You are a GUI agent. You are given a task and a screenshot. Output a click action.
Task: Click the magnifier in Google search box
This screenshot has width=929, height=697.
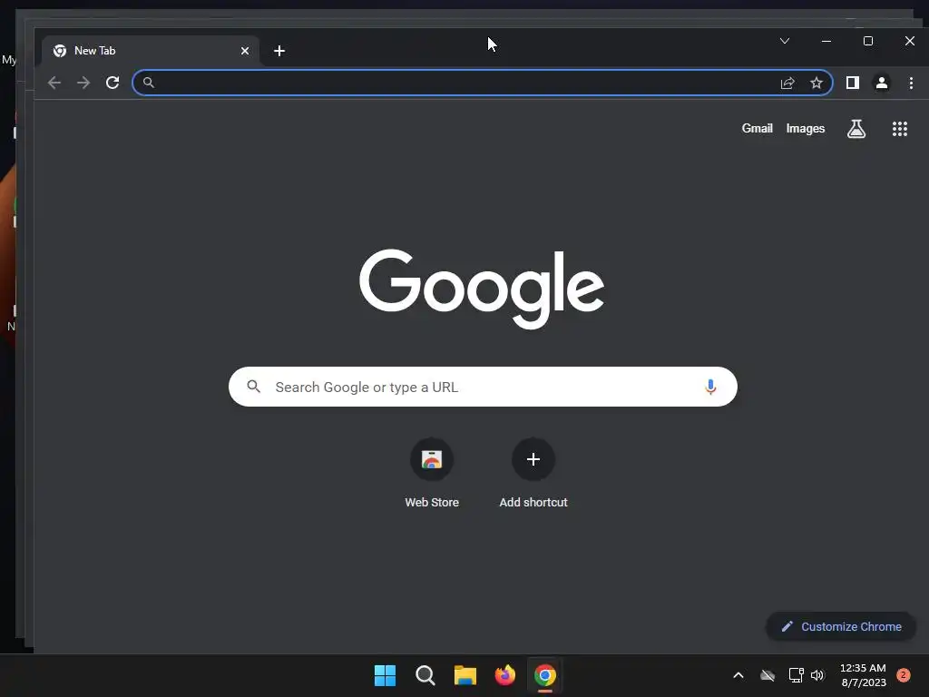254,387
